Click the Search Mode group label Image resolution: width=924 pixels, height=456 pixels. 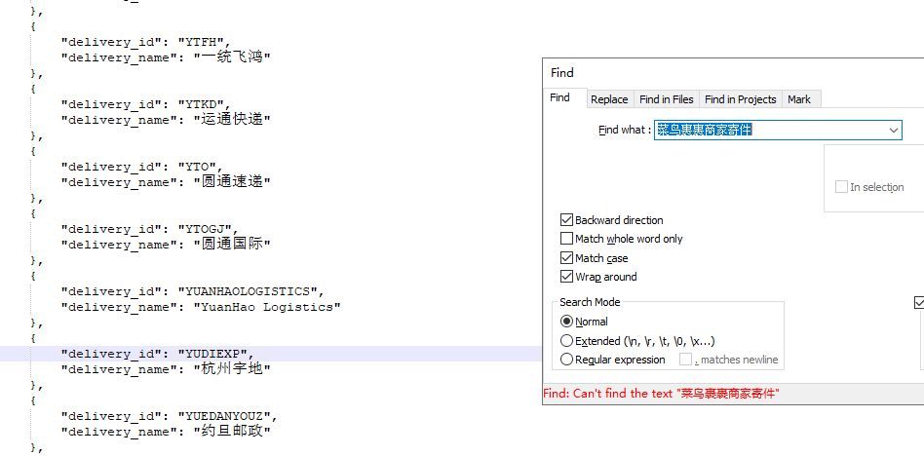point(590,302)
